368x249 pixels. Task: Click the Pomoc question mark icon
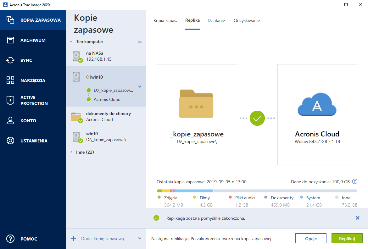(x=10, y=239)
